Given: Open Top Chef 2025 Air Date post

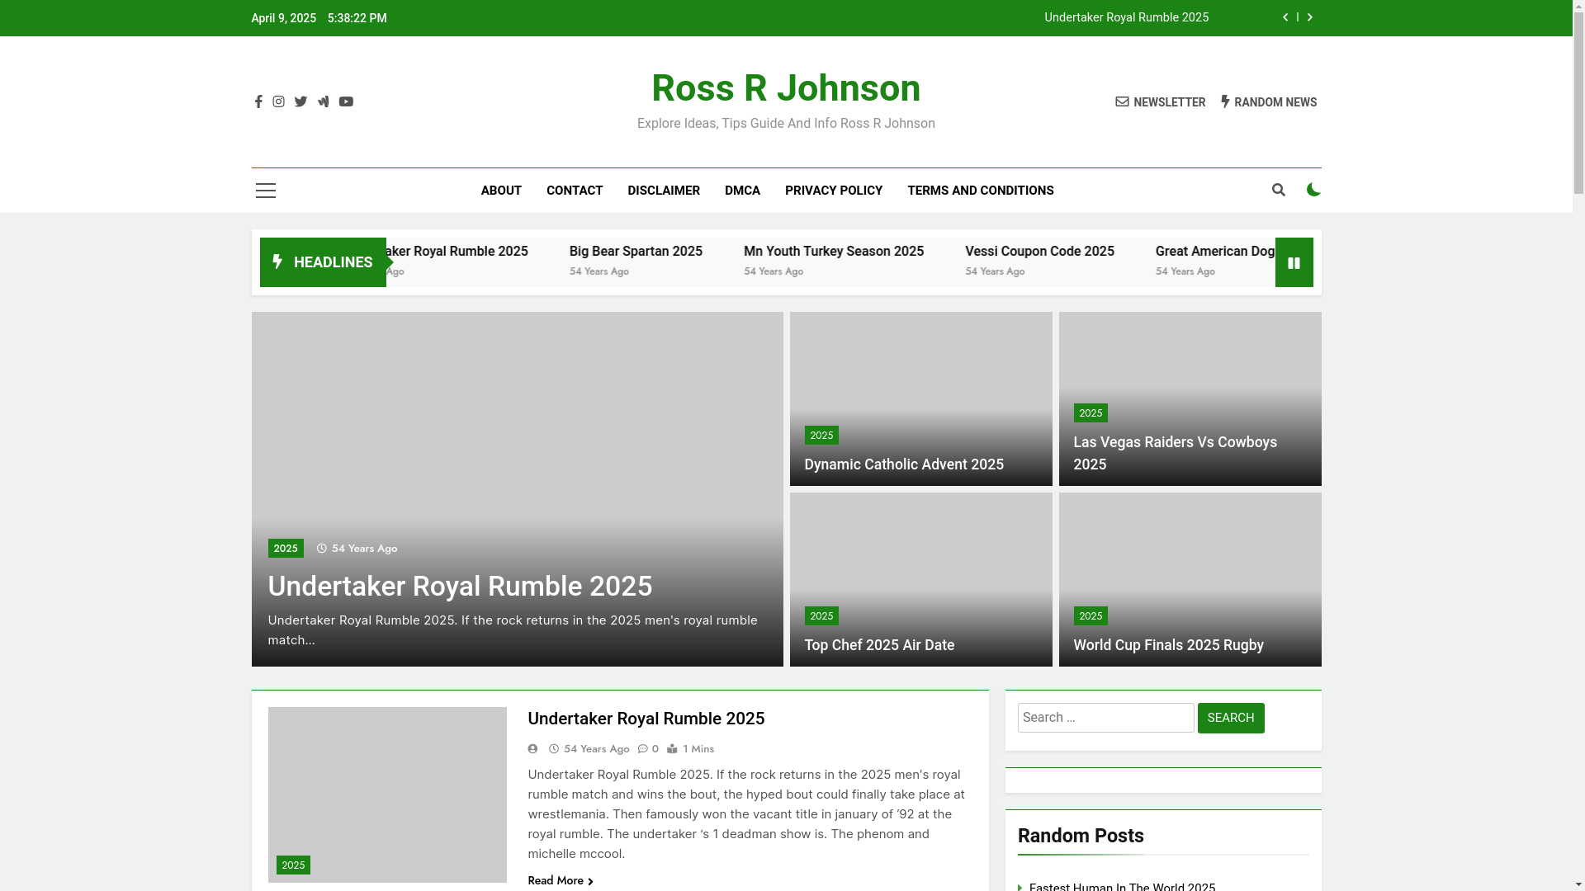Looking at the screenshot, I should click(x=879, y=645).
